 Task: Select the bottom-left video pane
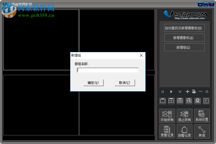[41, 105]
